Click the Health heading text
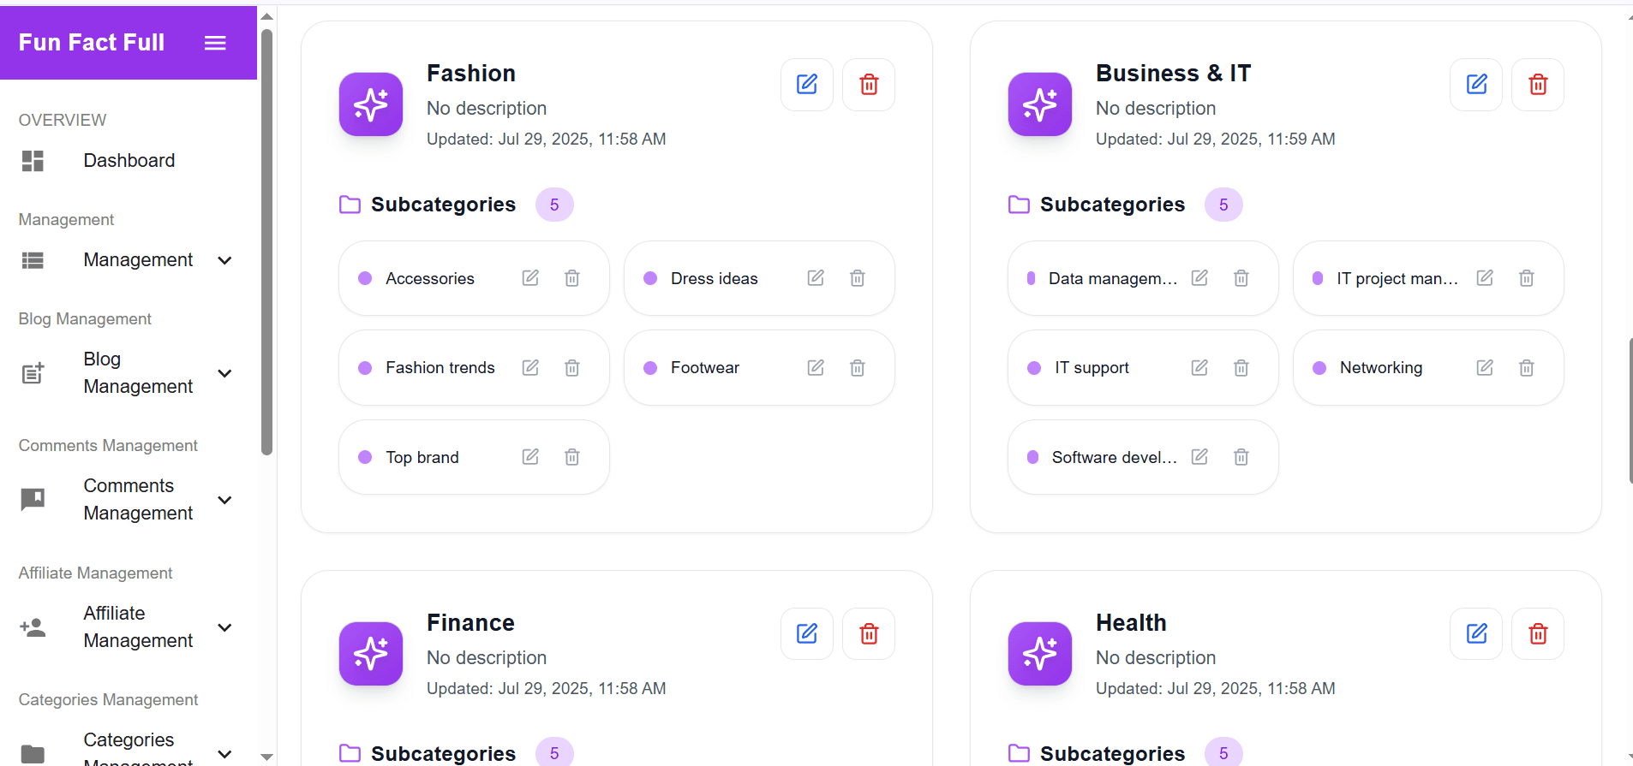This screenshot has width=1633, height=766. [x=1131, y=623]
